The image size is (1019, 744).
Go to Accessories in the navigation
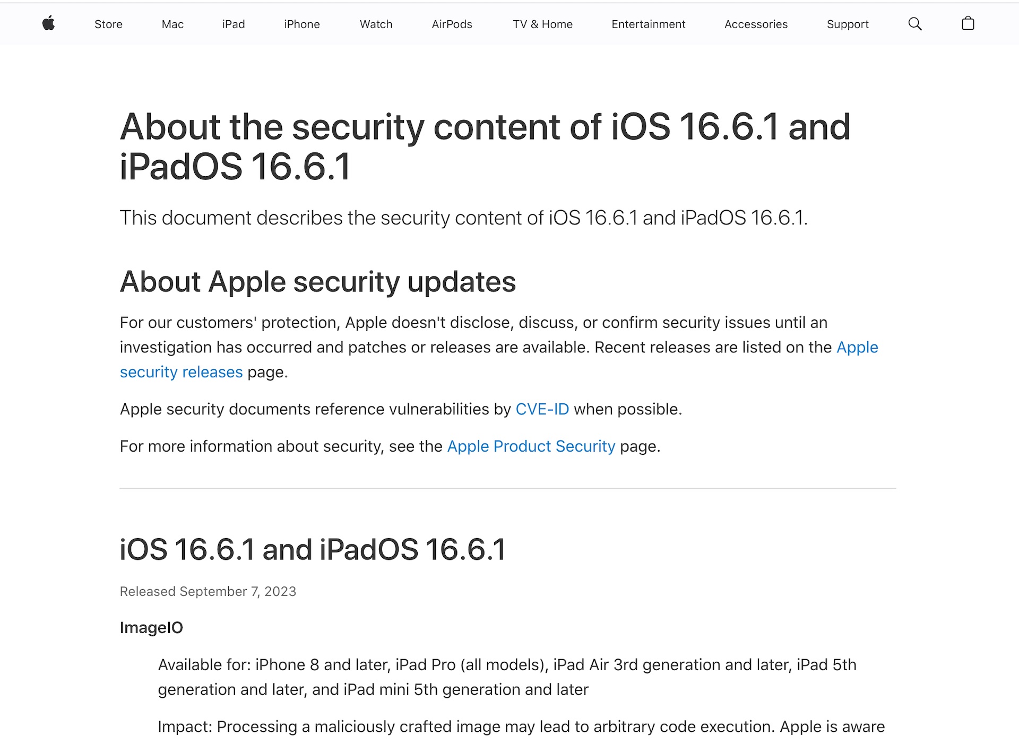click(756, 24)
